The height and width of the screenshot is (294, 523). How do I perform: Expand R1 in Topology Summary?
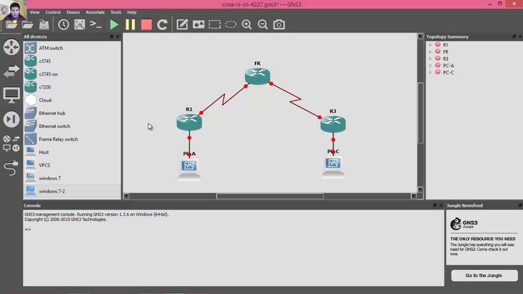pyautogui.click(x=430, y=45)
